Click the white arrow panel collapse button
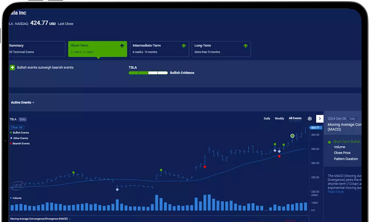 (x=320, y=119)
